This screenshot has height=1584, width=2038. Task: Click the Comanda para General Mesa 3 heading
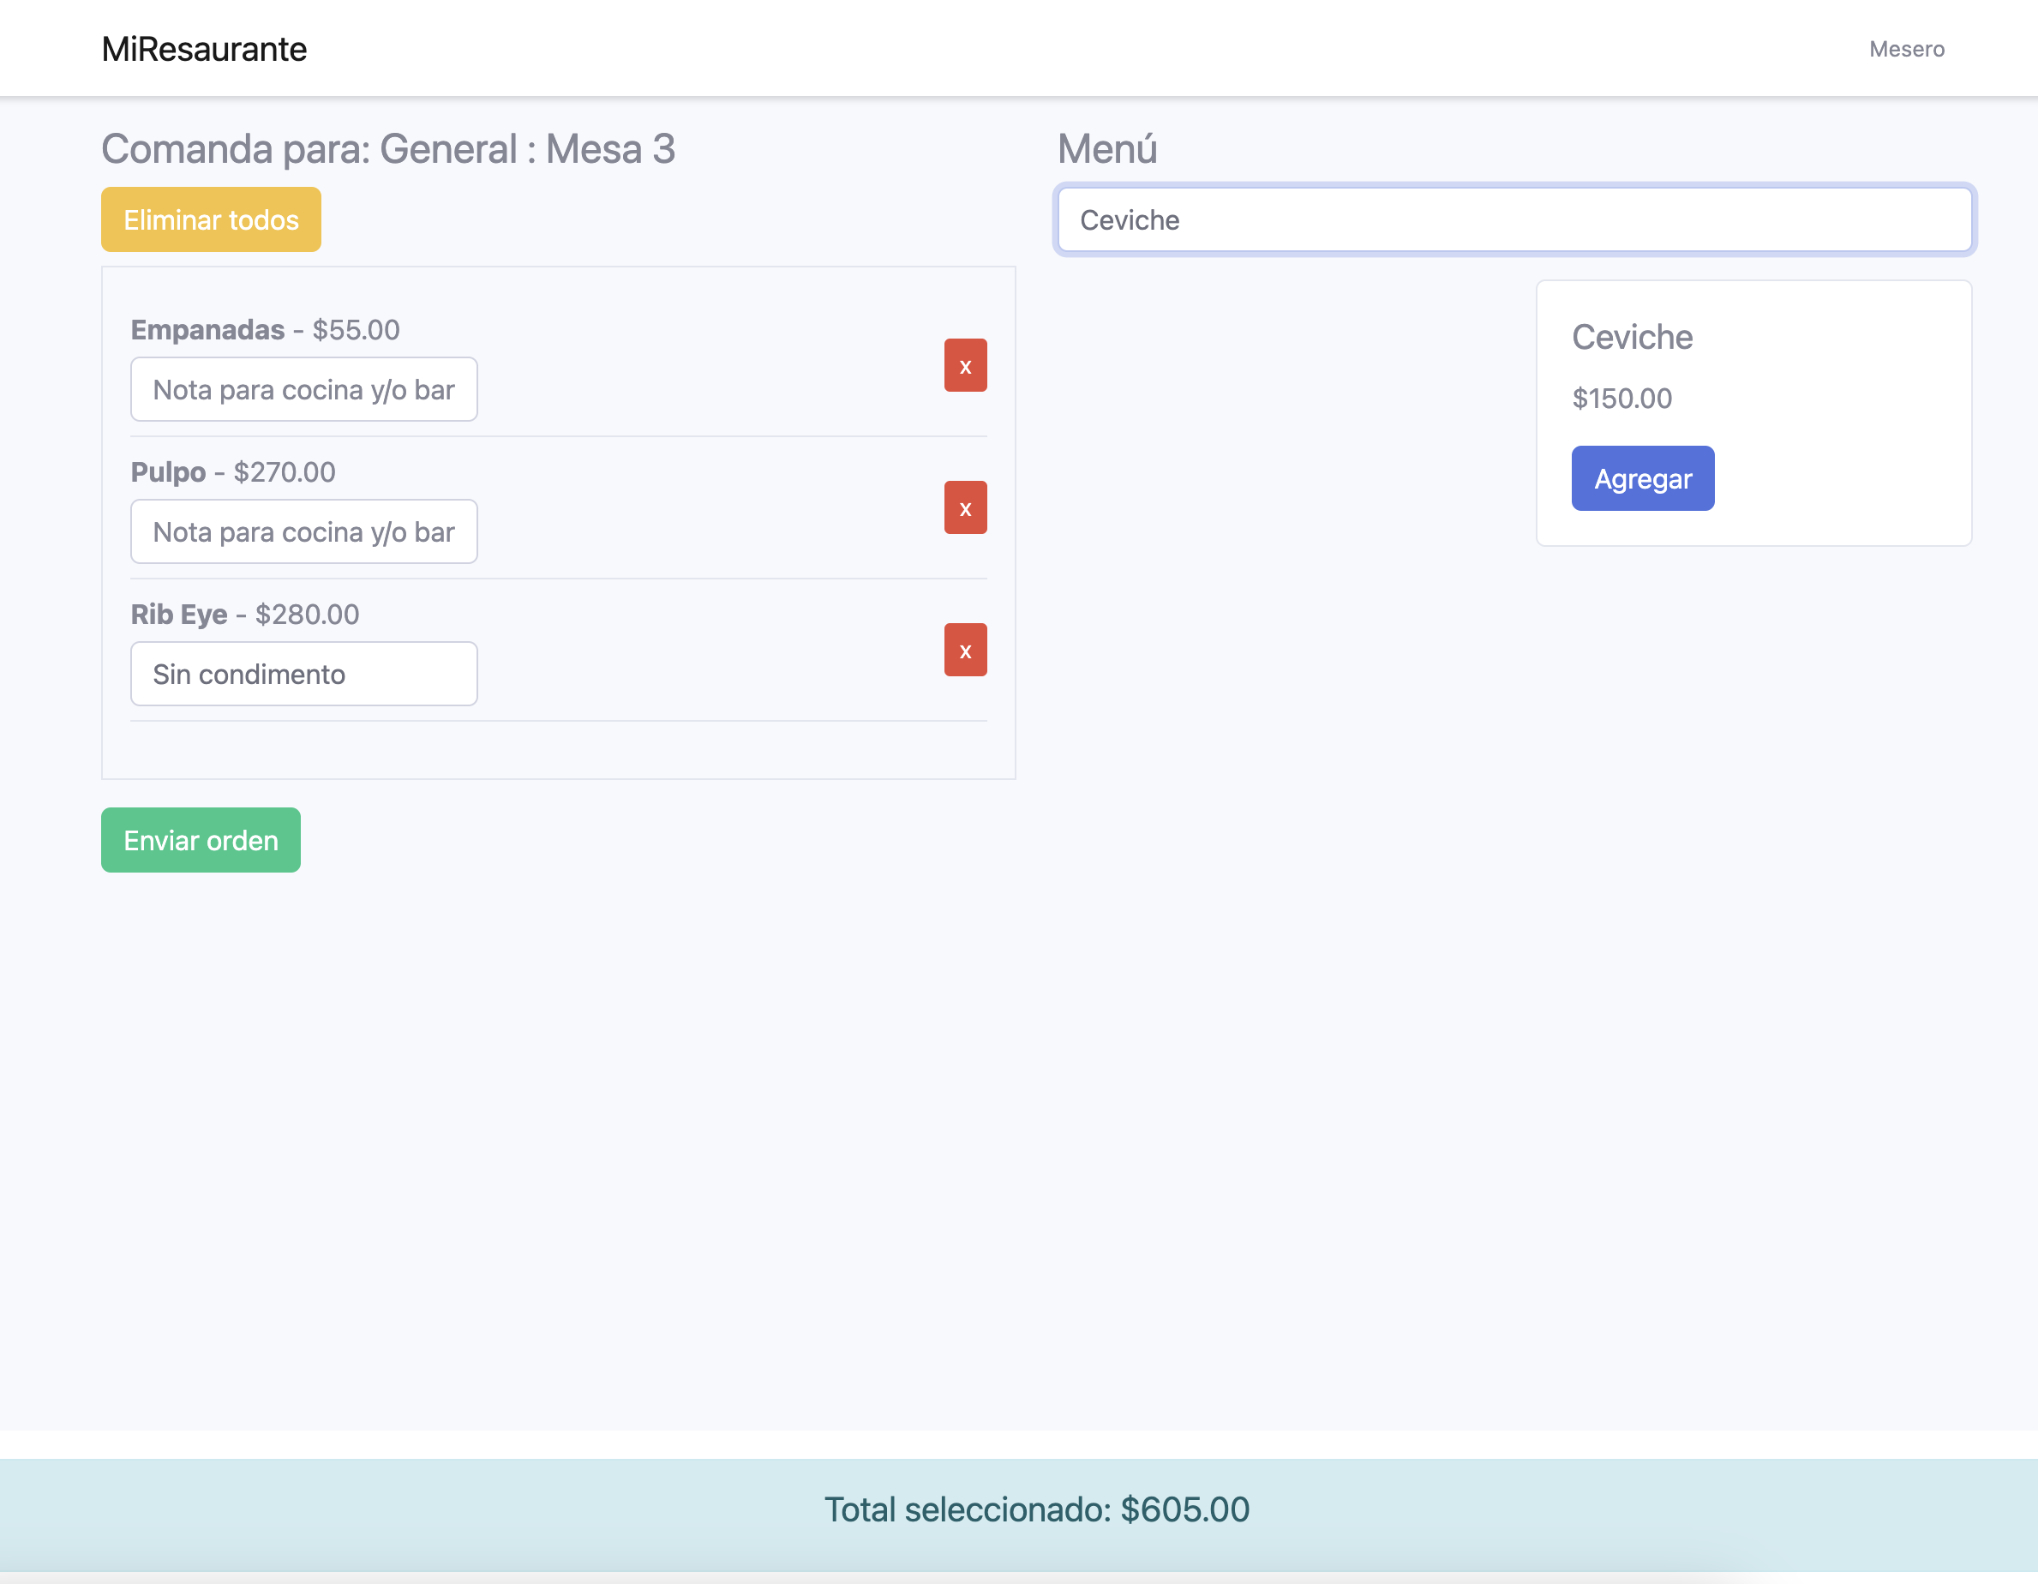pyautogui.click(x=387, y=149)
